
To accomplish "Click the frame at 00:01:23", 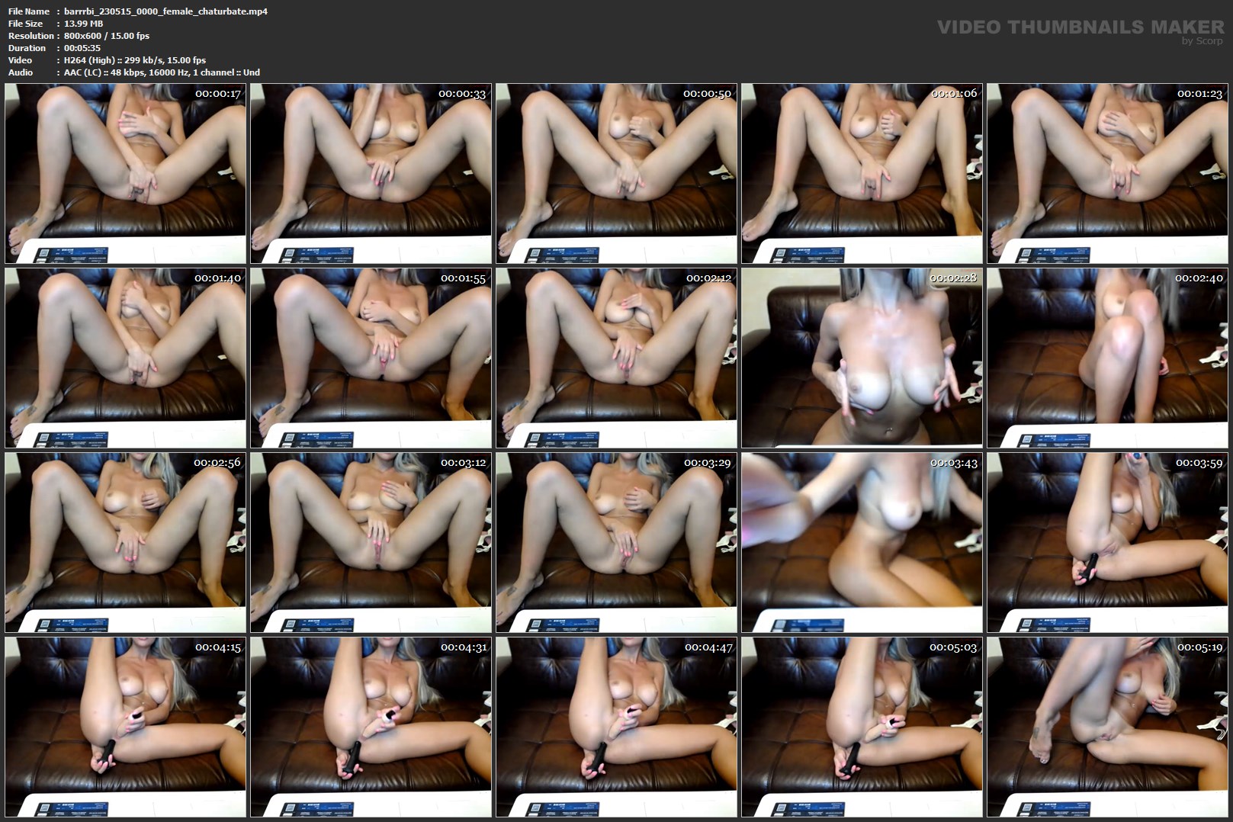I will (x=1107, y=174).
